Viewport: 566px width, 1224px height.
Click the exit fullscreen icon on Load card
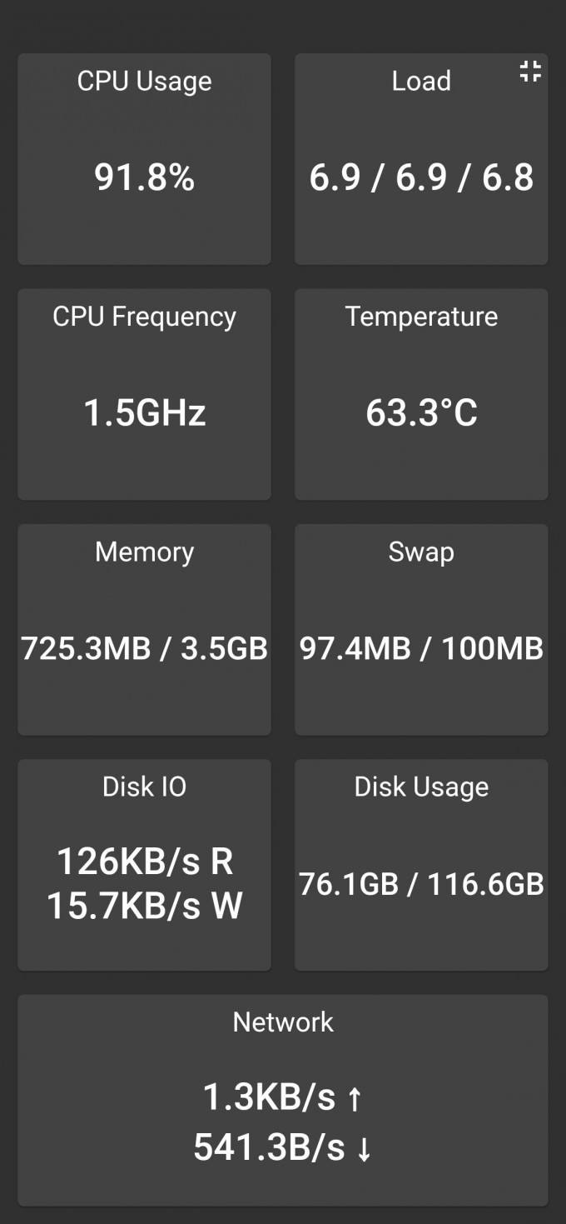530,72
